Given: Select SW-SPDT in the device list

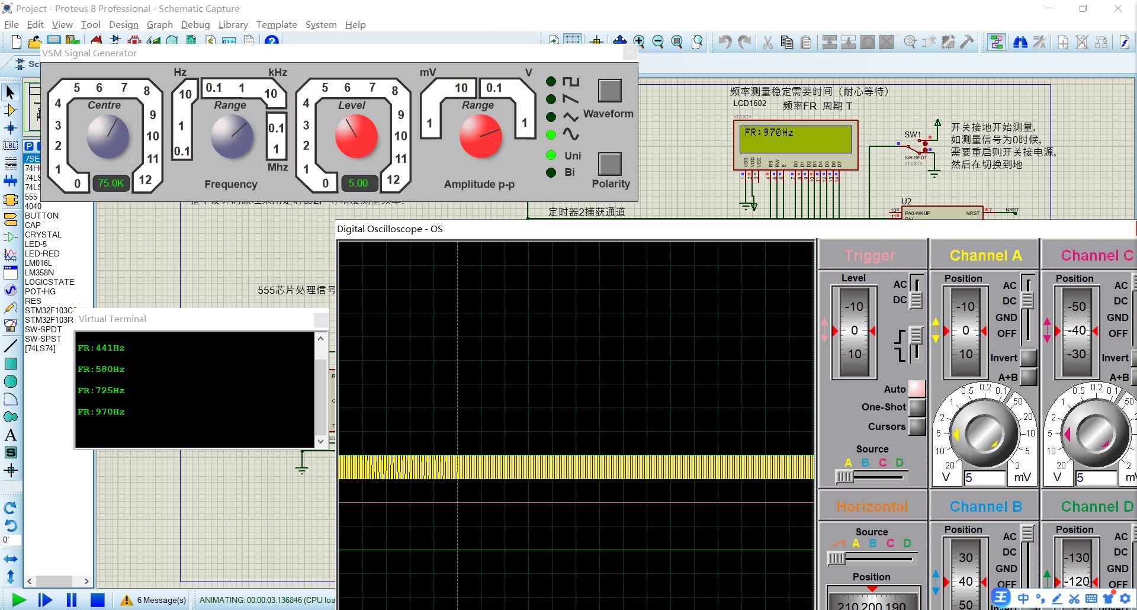Looking at the screenshot, I should coord(43,329).
